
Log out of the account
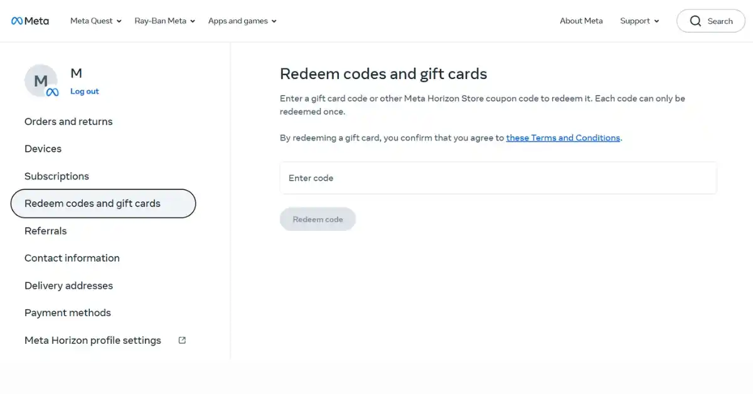tap(85, 92)
